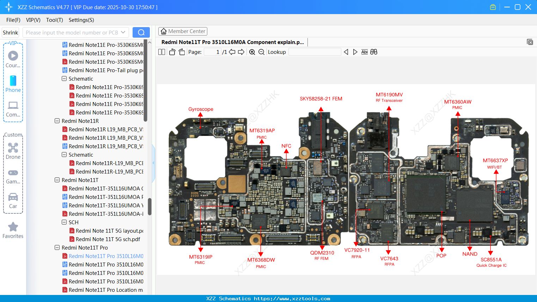Rotate the schematic page counterclockwise

click(x=172, y=52)
